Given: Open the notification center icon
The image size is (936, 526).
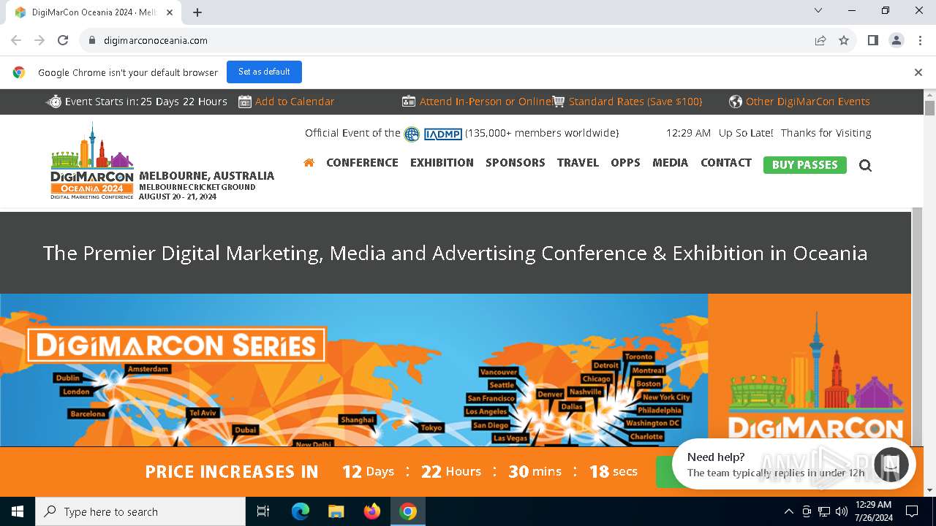Looking at the screenshot, I should click(x=912, y=511).
